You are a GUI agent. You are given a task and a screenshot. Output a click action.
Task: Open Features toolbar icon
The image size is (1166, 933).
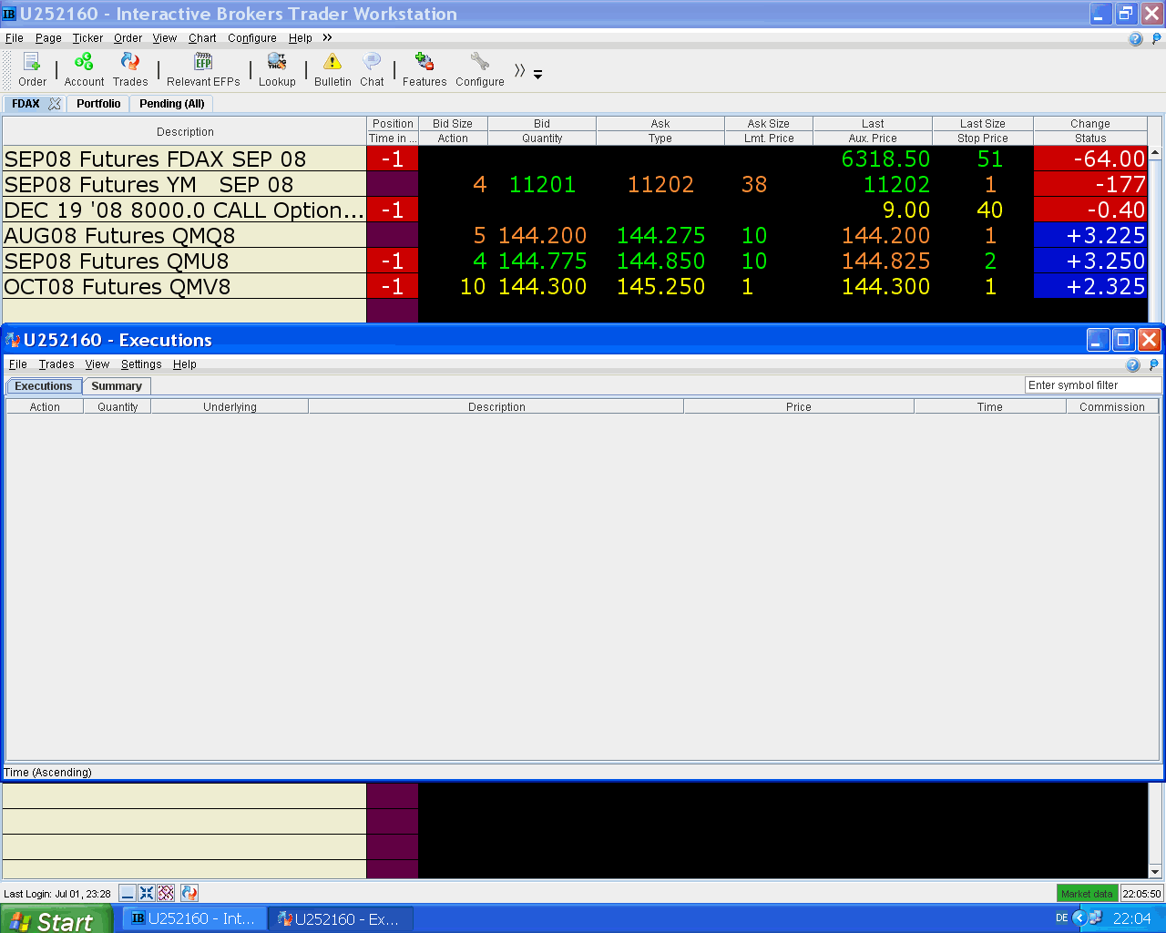tap(424, 69)
